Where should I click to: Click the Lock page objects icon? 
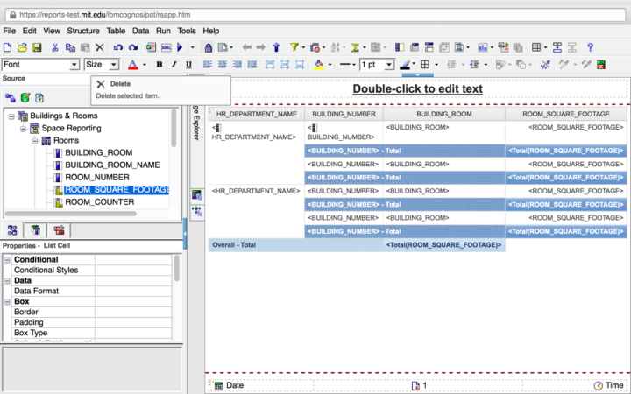coord(208,47)
